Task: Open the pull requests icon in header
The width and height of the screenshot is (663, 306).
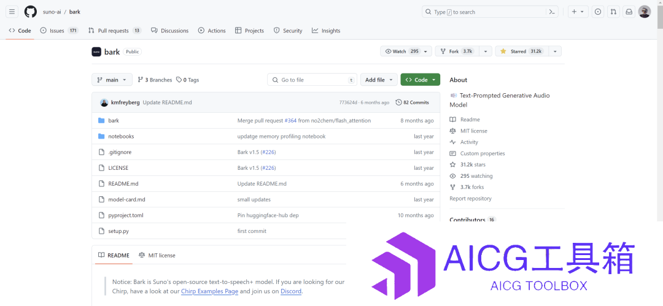Action: (x=613, y=12)
